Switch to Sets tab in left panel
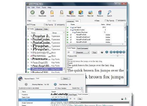 point(46,29)
